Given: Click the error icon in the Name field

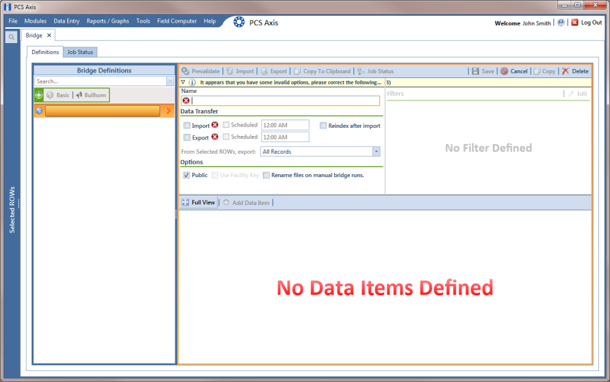Looking at the screenshot, I should [x=186, y=100].
